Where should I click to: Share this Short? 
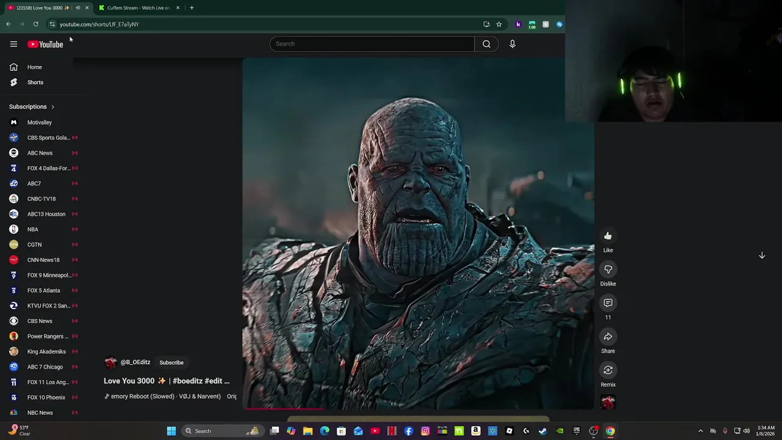pyautogui.click(x=608, y=337)
